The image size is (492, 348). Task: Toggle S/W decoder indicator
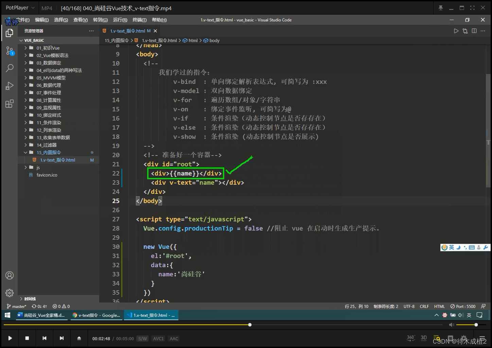(143, 338)
